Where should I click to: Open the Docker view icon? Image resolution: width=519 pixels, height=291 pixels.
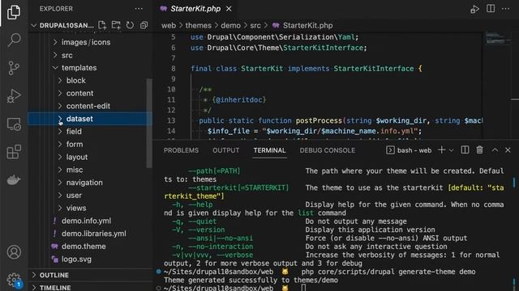[x=14, y=180]
